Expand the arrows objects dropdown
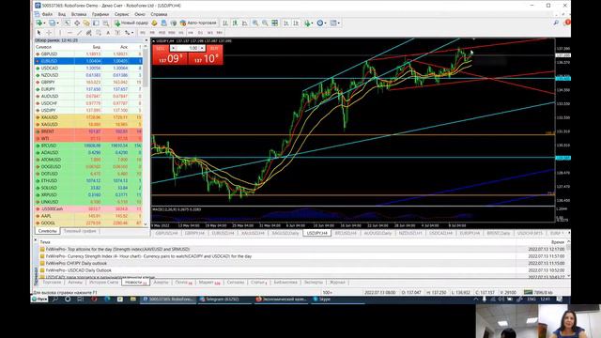The image size is (601, 338). pos(132,33)
